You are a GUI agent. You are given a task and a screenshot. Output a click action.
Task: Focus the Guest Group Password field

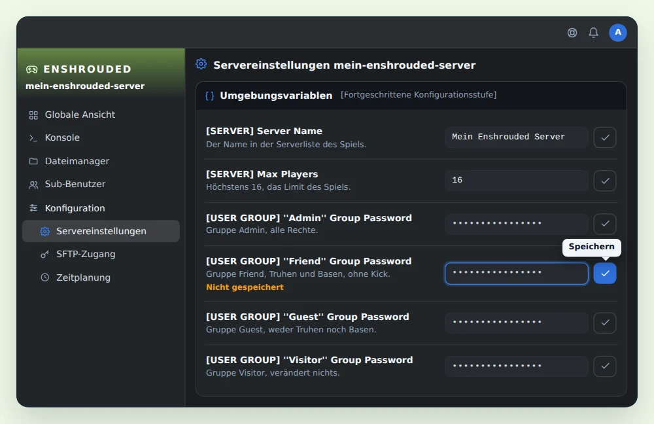pyautogui.click(x=517, y=323)
